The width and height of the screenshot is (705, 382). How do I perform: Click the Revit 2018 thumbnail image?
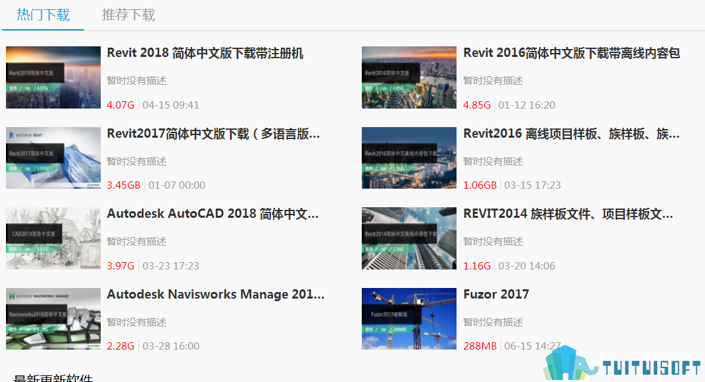pyautogui.click(x=53, y=77)
